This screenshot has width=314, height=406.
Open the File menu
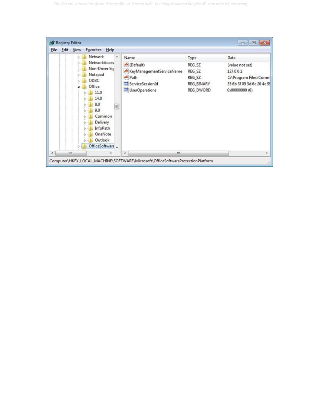coord(54,50)
